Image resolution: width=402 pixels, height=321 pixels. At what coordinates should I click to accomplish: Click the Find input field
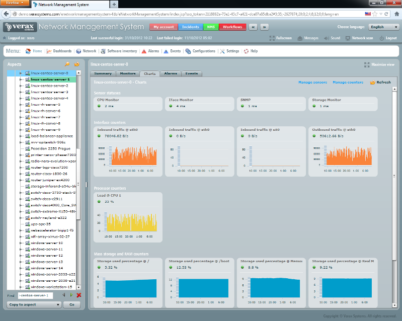[x=35, y=295]
